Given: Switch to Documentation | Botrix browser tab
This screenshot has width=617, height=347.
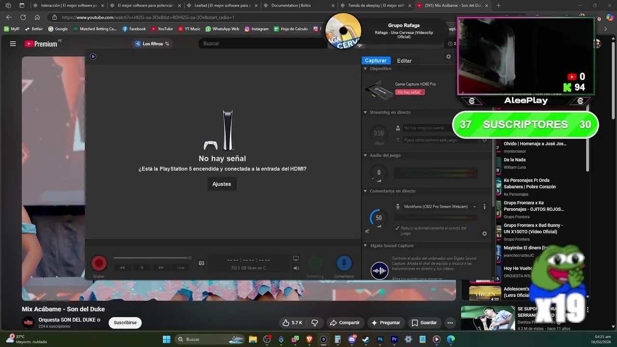Looking at the screenshot, I should click(297, 6).
